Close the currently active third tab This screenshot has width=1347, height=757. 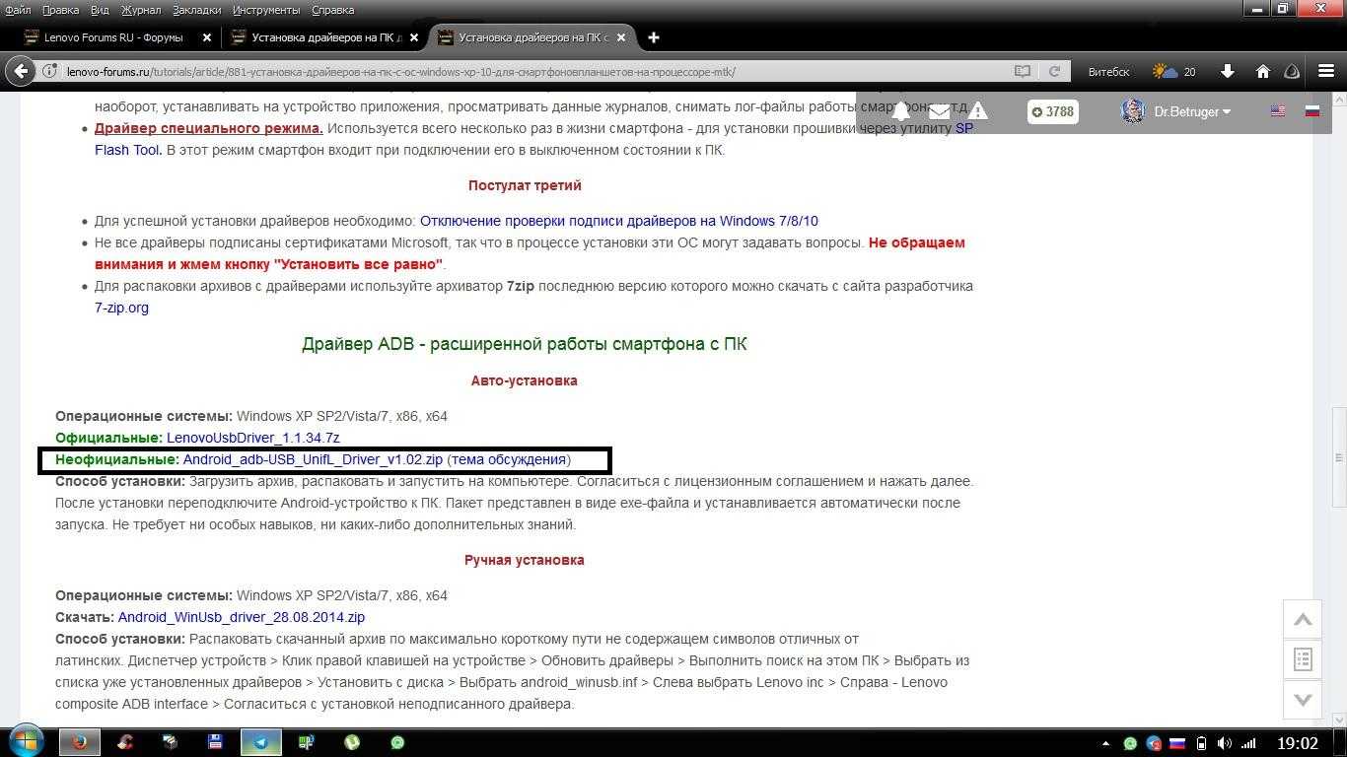620,37
